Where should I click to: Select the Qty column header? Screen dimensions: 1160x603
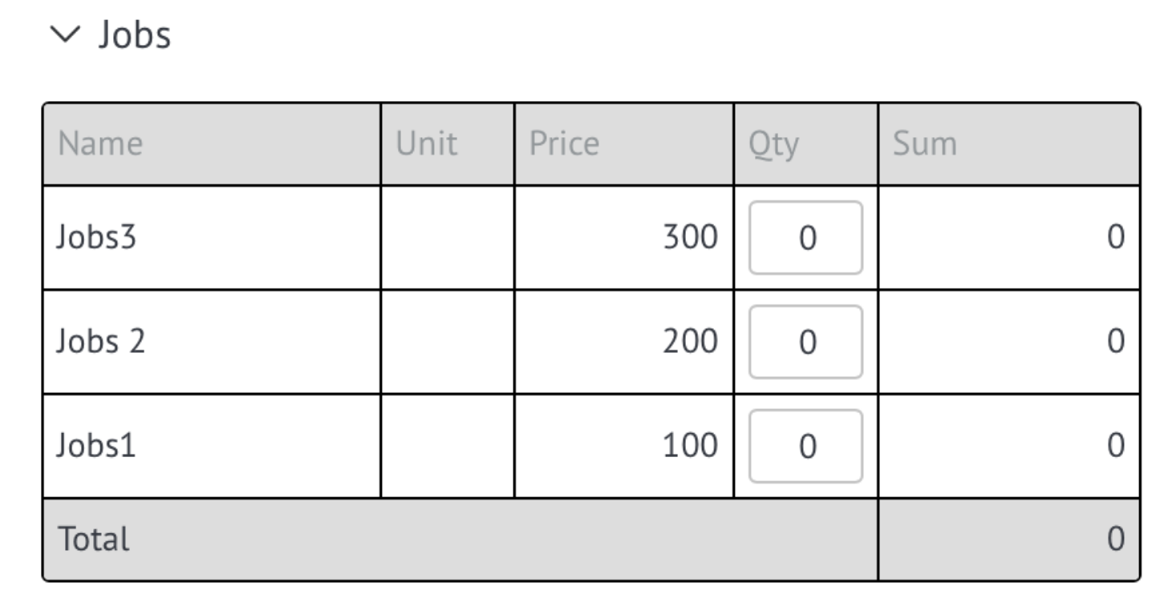[x=806, y=144]
